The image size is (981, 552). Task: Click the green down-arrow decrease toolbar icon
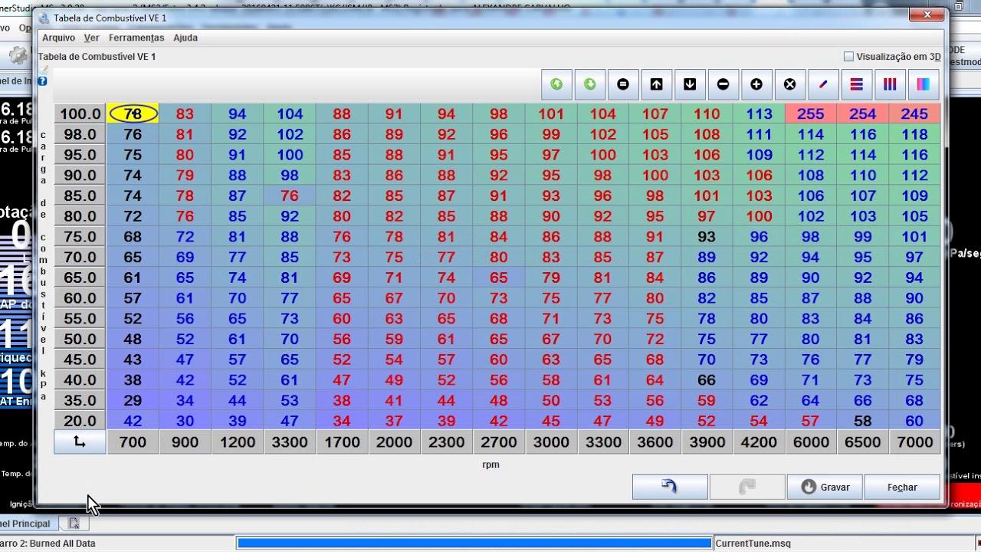(x=590, y=84)
